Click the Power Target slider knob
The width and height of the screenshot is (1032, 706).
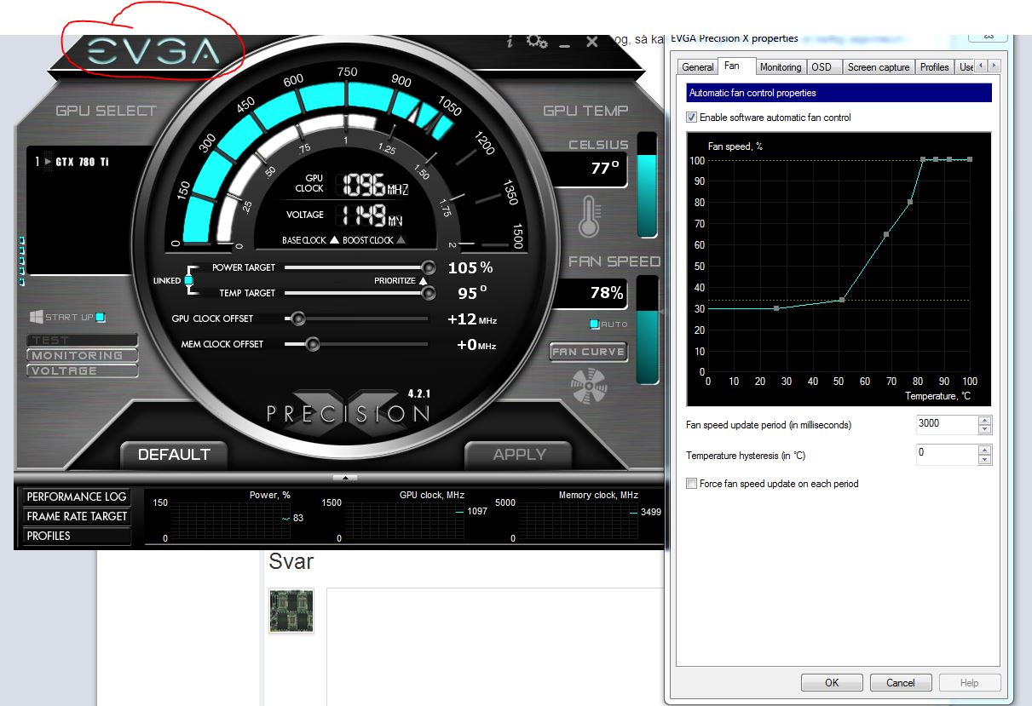(429, 267)
